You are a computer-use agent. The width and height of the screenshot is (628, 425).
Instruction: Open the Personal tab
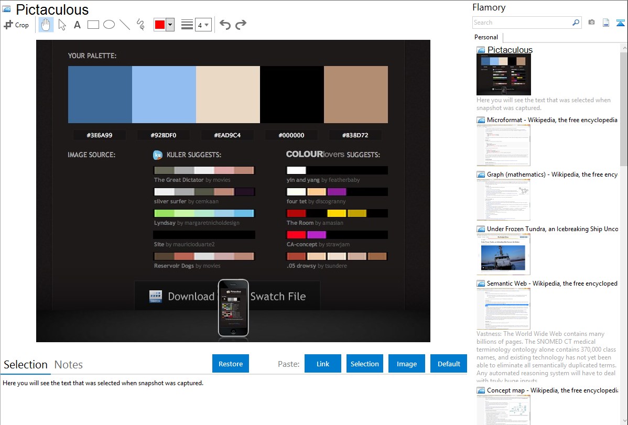tap(486, 37)
